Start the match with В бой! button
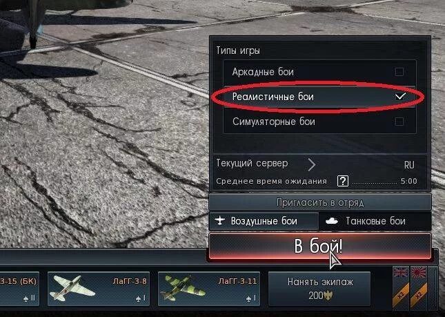Screen dimensions: 445x317 pyautogui.click(x=320, y=246)
